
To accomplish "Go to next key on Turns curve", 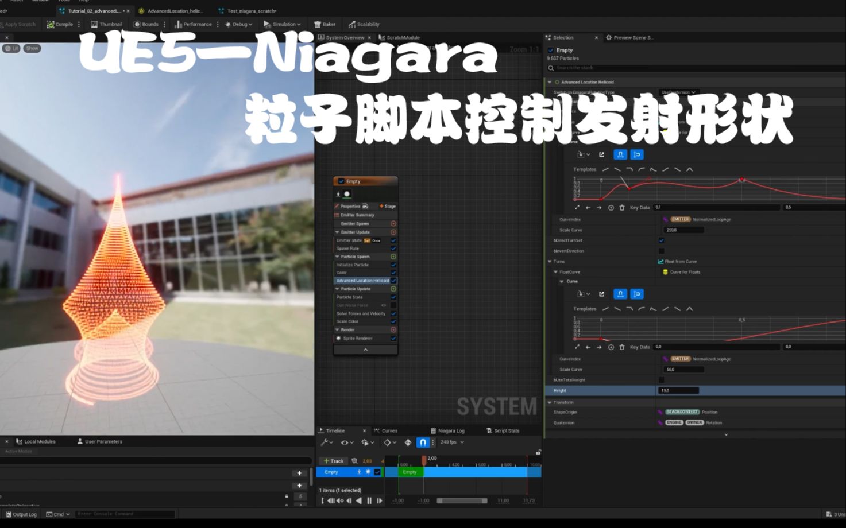I will (599, 347).
